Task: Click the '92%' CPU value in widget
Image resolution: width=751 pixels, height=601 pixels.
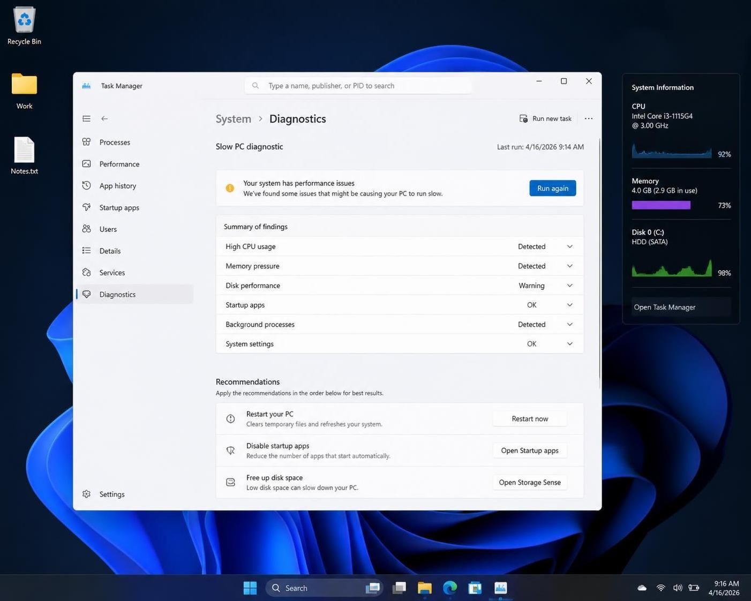Action: pyautogui.click(x=724, y=154)
